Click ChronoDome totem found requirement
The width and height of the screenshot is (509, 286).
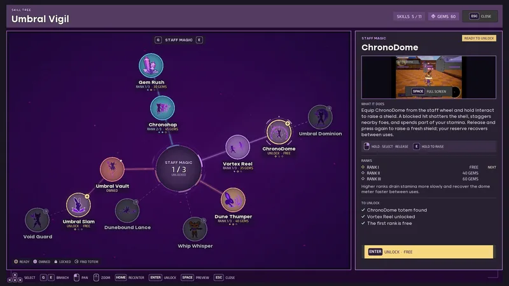point(394,210)
